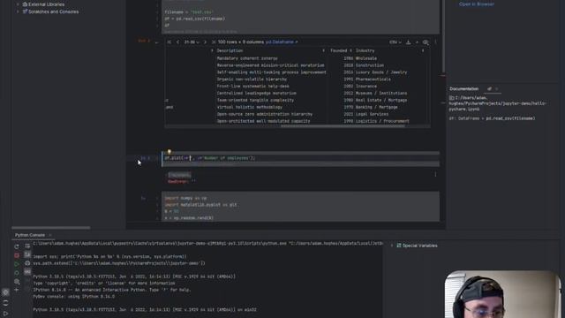Go to next page of dataframe rows
565x318 pixels.
pos(205,42)
